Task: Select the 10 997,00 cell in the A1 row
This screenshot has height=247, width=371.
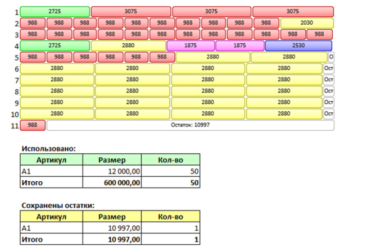Action: pyautogui.click(x=112, y=228)
